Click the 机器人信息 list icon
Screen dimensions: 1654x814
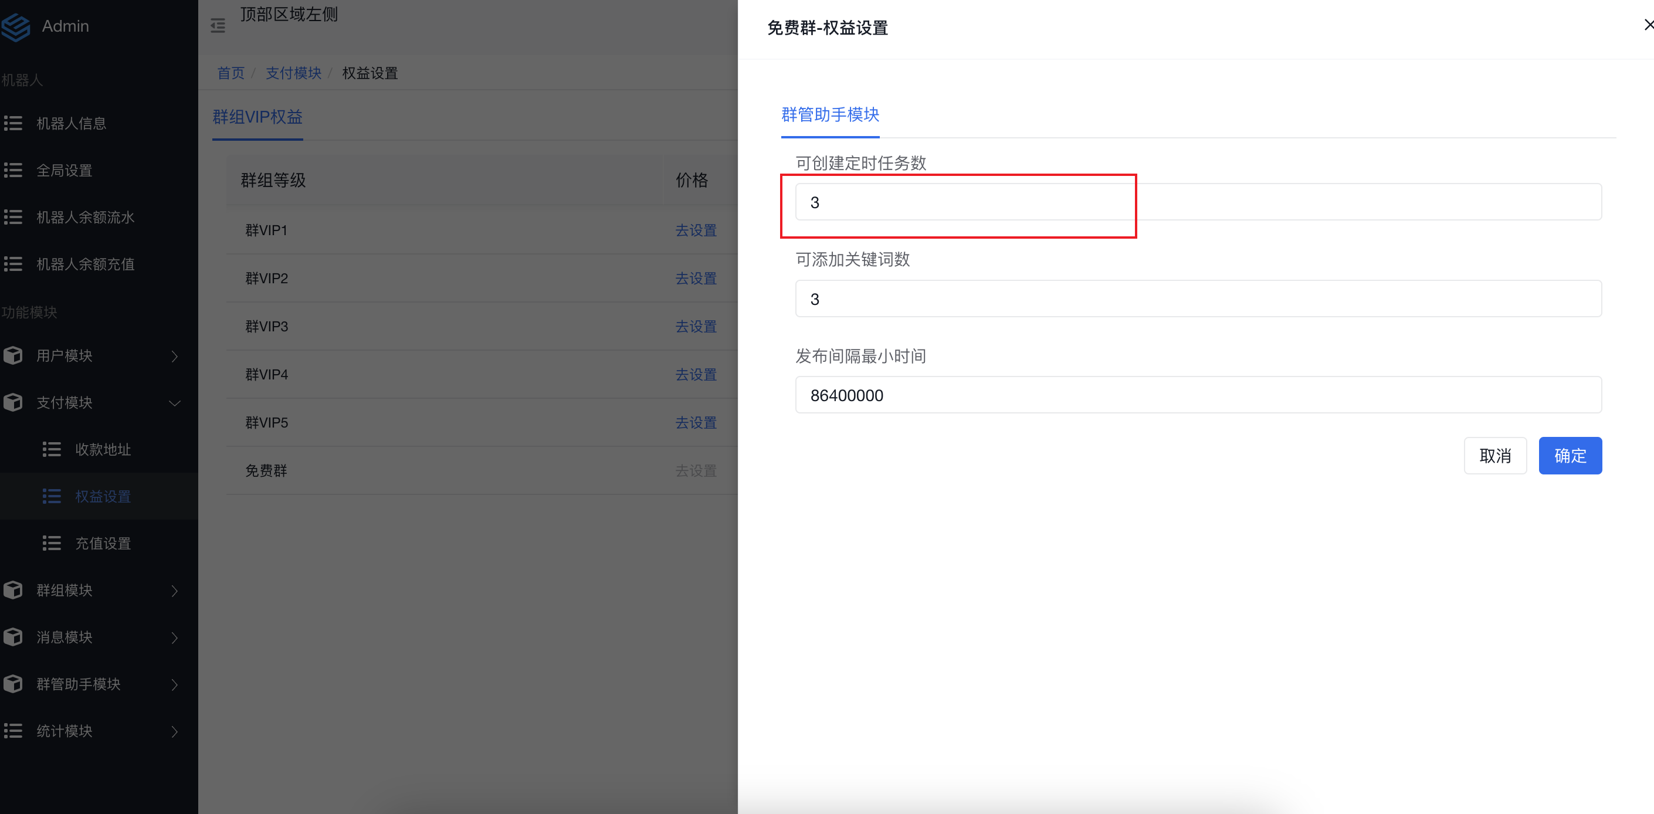click(x=13, y=123)
